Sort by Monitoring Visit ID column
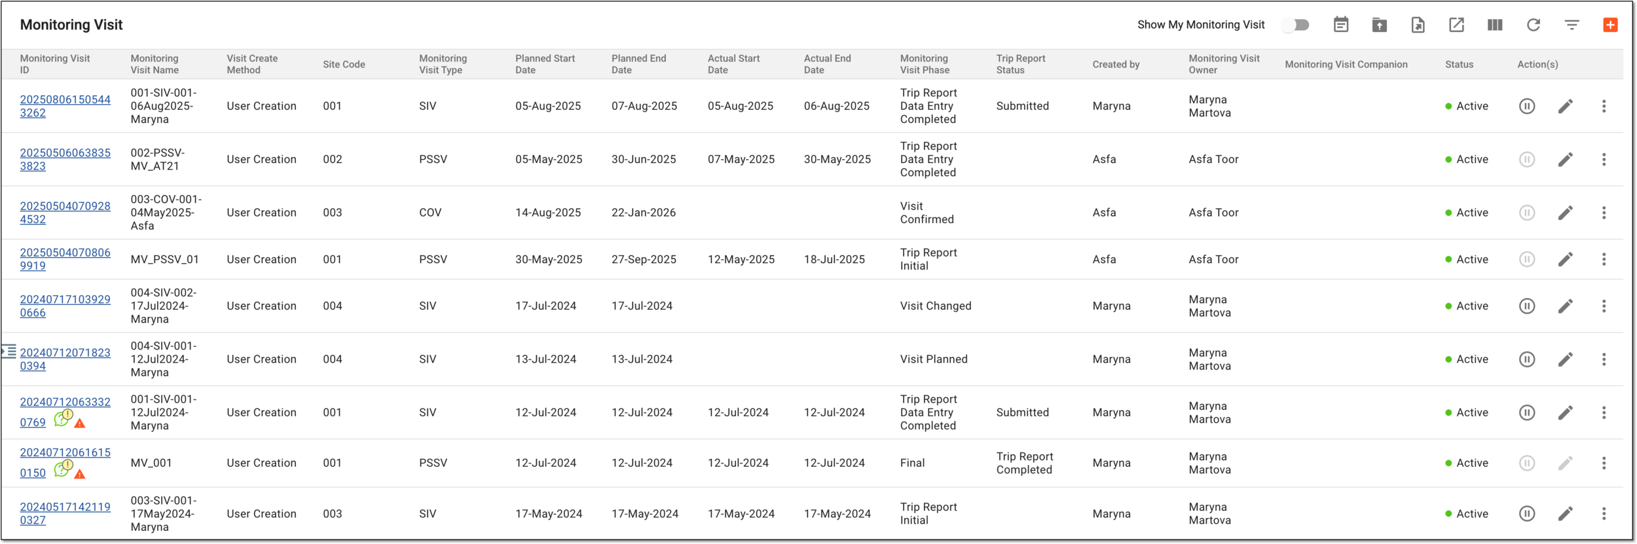Image resolution: width=1637 pixels, height=544 pixels. pyautogui.click(x=55, y=64)
